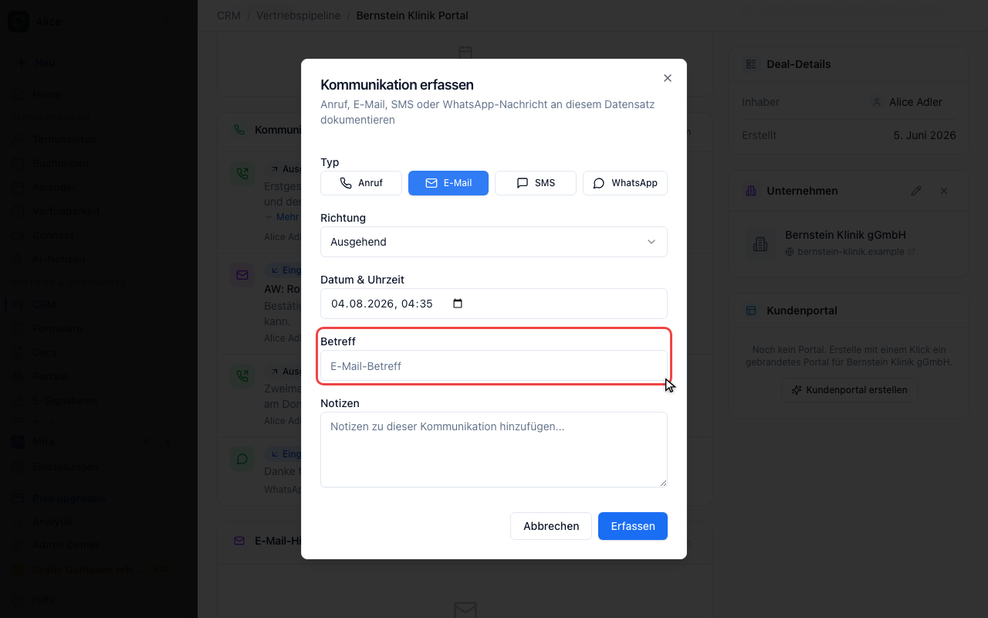Focus the Notizen text area
This screenshot has height=618, width=988.
[x=494, y=450]
